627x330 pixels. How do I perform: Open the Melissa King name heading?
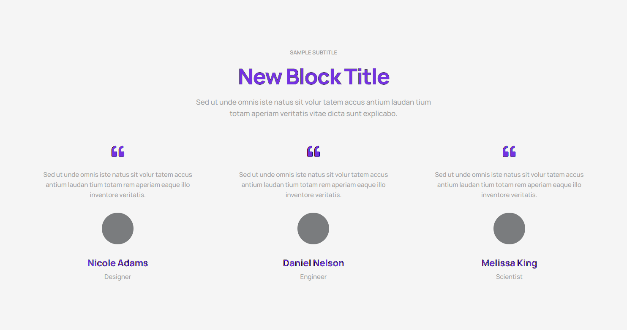coord(509,263)
